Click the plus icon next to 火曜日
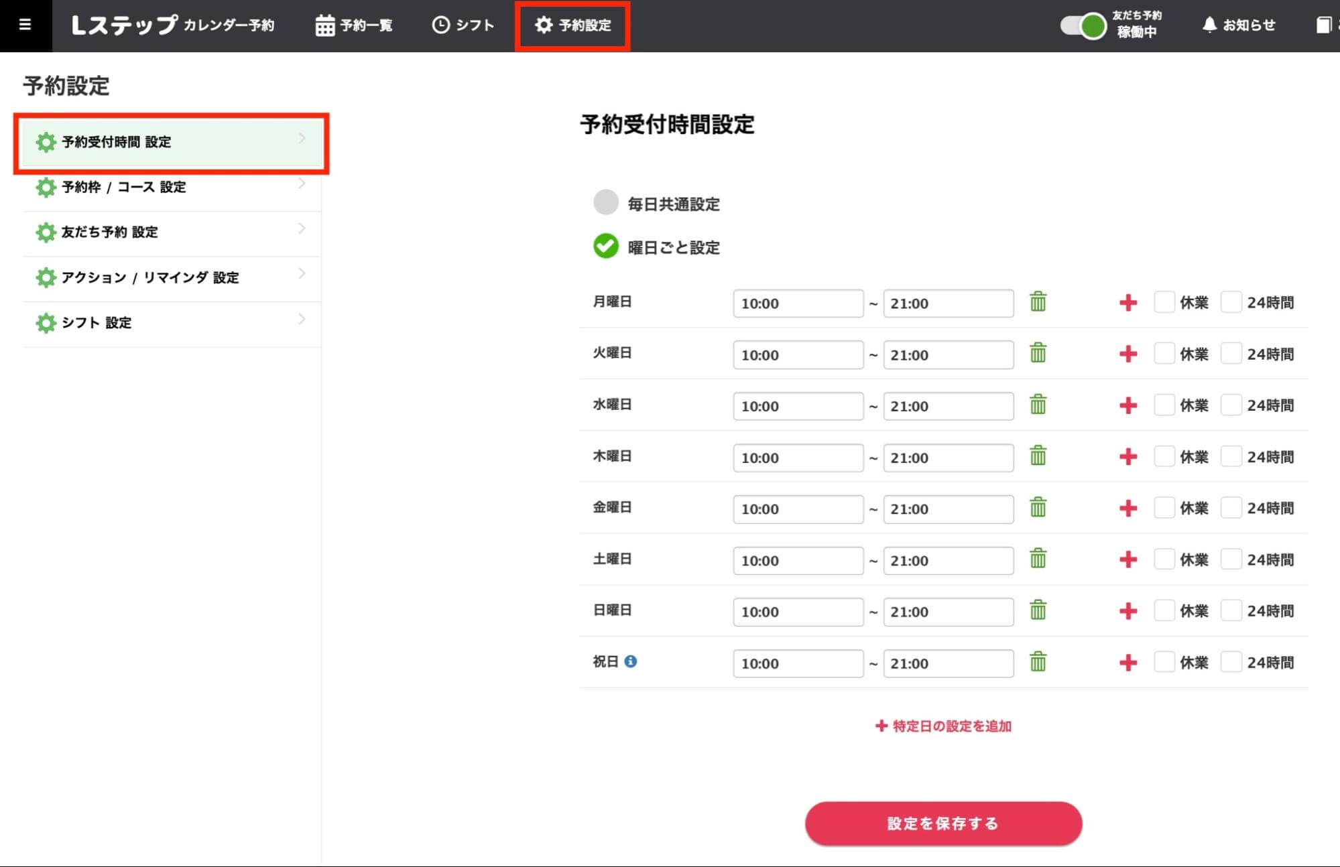1340x867 pixels. pyautogui.click(x=1129, y=354)
